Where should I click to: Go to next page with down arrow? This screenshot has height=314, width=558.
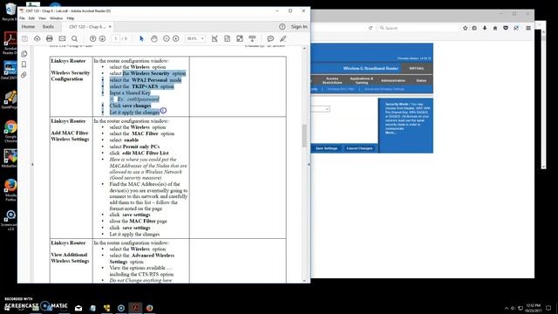(103, 38)
